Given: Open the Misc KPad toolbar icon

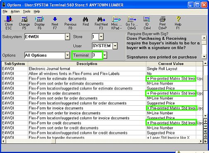Looking at the screenshot, I should tap(117, 22).
